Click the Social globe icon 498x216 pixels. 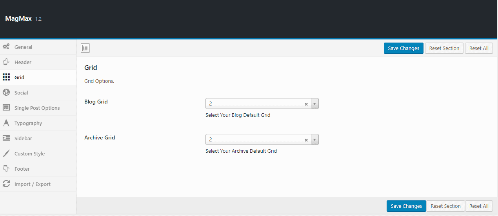pyautogui.click(x=6, y=93)
